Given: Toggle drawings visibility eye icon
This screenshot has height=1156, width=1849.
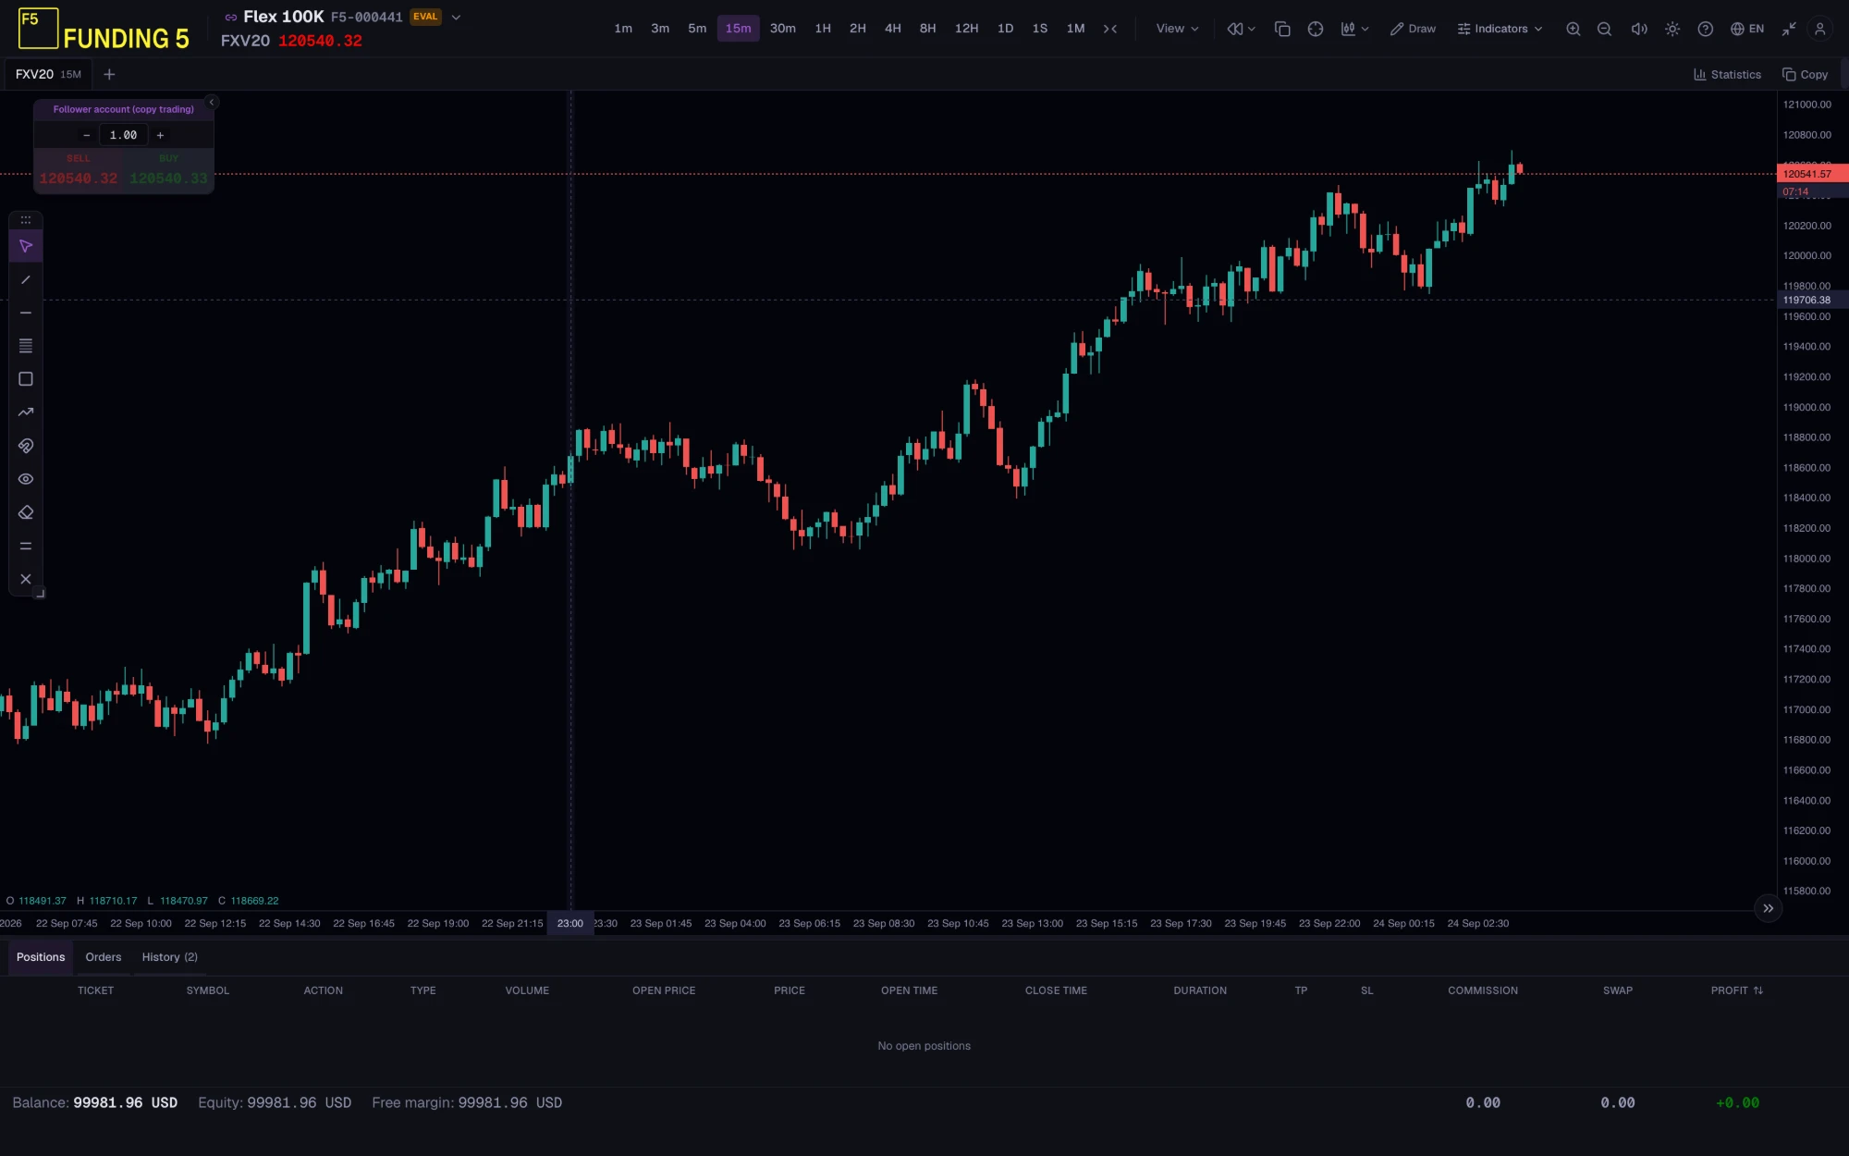Looking at the screenshot, I should [x=26, y=479].
